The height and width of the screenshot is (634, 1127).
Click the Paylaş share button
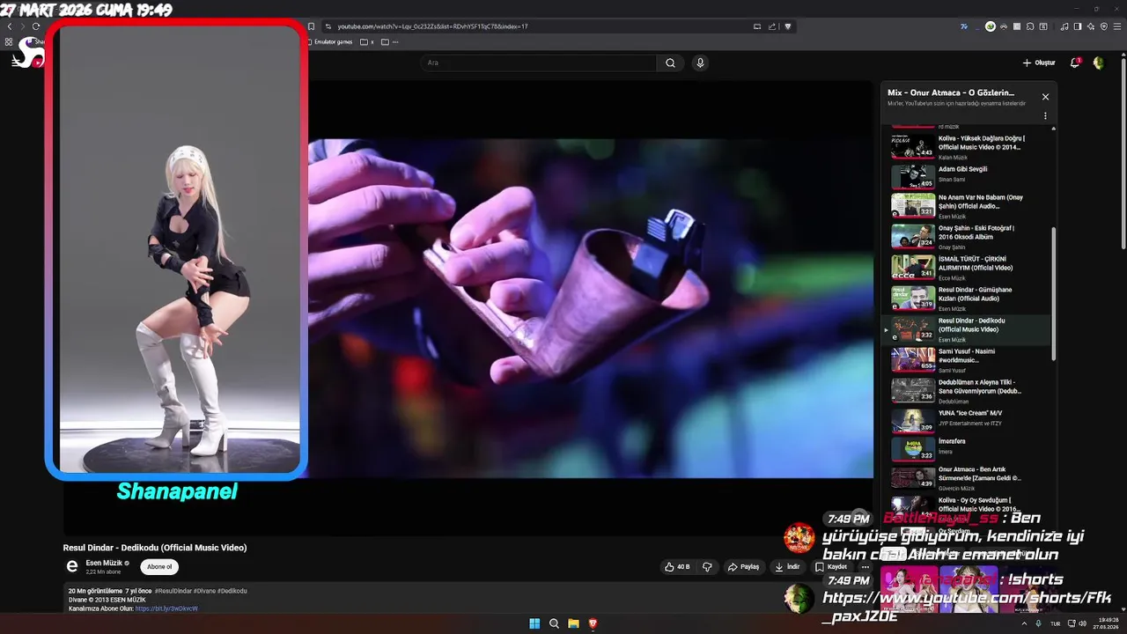click(x=743, y=567)
